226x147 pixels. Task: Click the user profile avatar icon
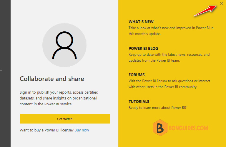(x=64, y=45)
